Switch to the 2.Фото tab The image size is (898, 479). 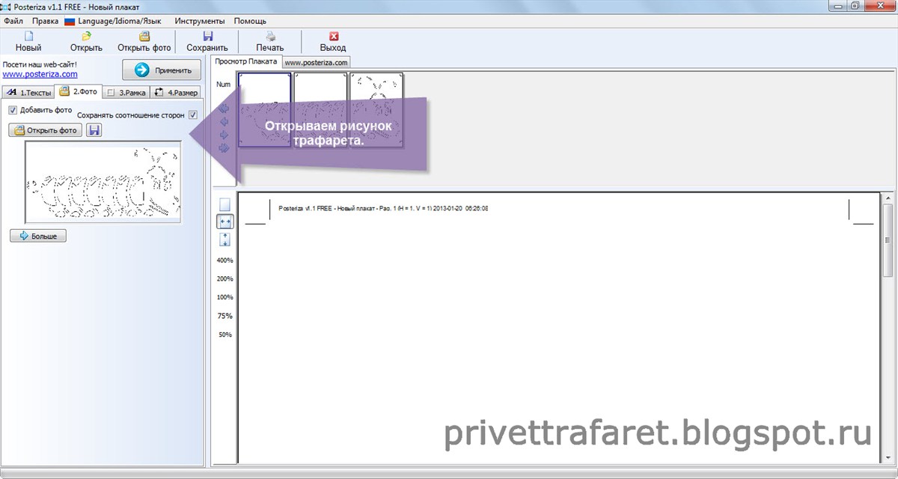[79, 91]
